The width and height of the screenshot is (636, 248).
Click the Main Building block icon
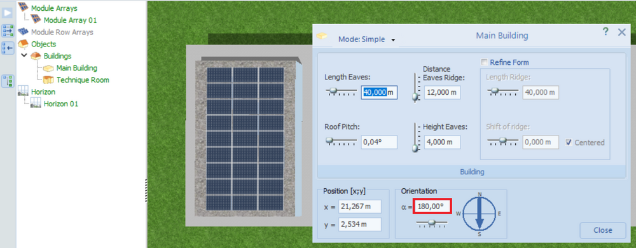point(49,68)
